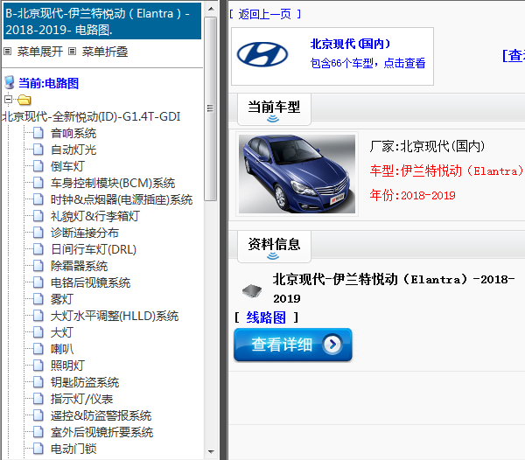The height and width of the screenshot is (460, 525).
Task: Click the yellow folder icon in tree
Action: [x=24, y=100]
